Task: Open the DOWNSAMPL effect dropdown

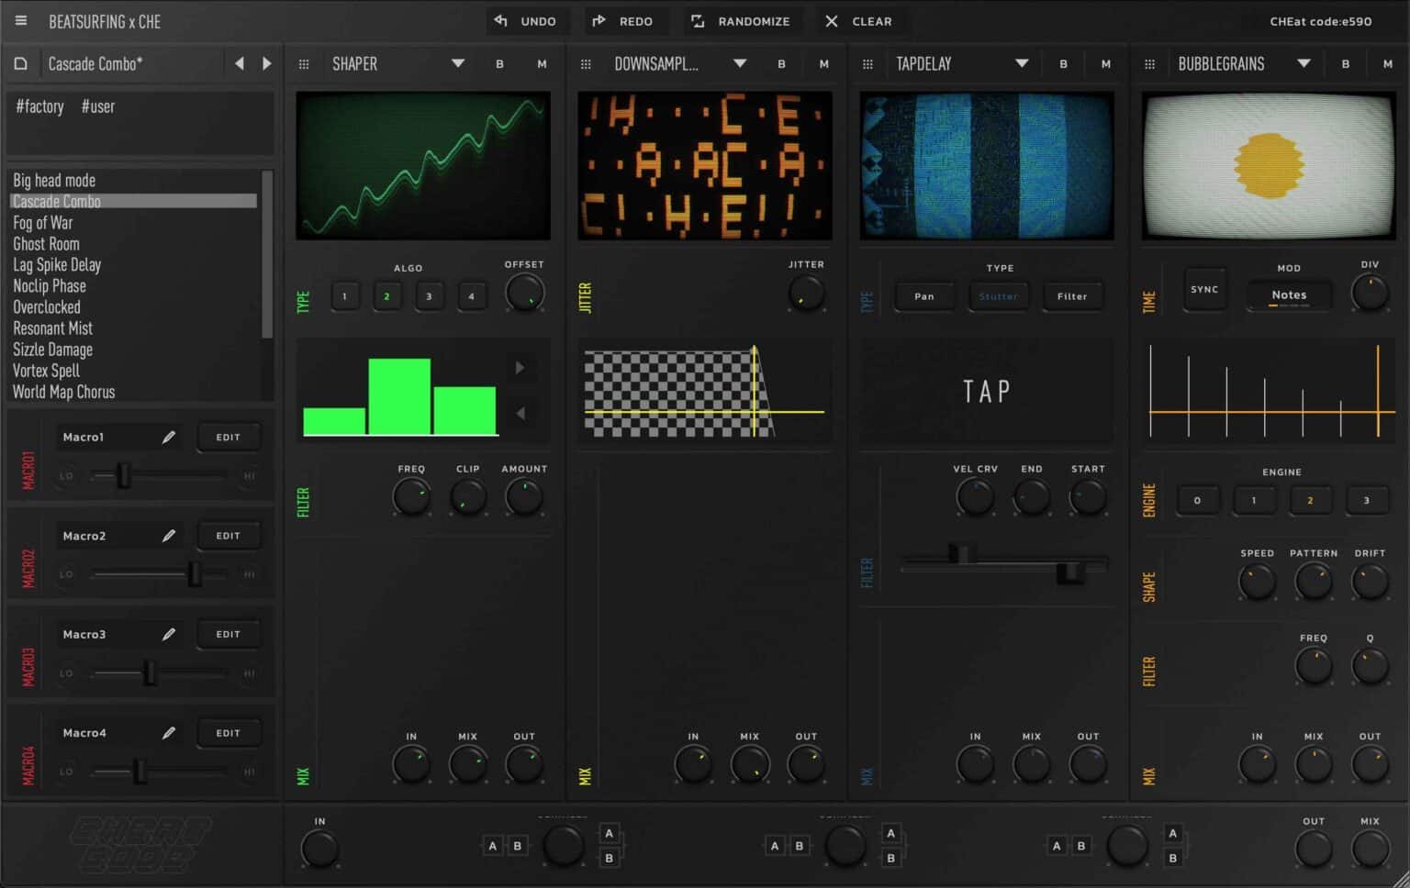Action: (x=739, y=63)
